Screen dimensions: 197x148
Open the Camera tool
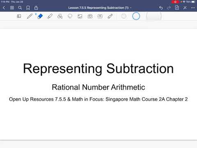pos(90,16)
